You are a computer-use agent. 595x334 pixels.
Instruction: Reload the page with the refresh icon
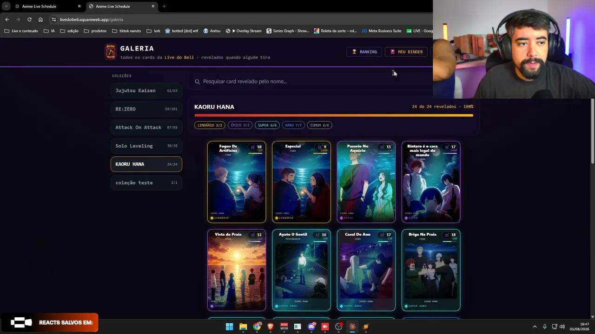click(x=29, y=19)
